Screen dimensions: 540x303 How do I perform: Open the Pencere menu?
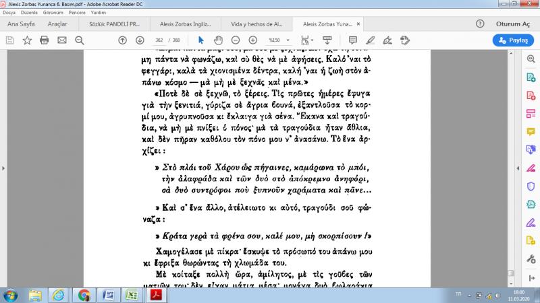point(77,12)
